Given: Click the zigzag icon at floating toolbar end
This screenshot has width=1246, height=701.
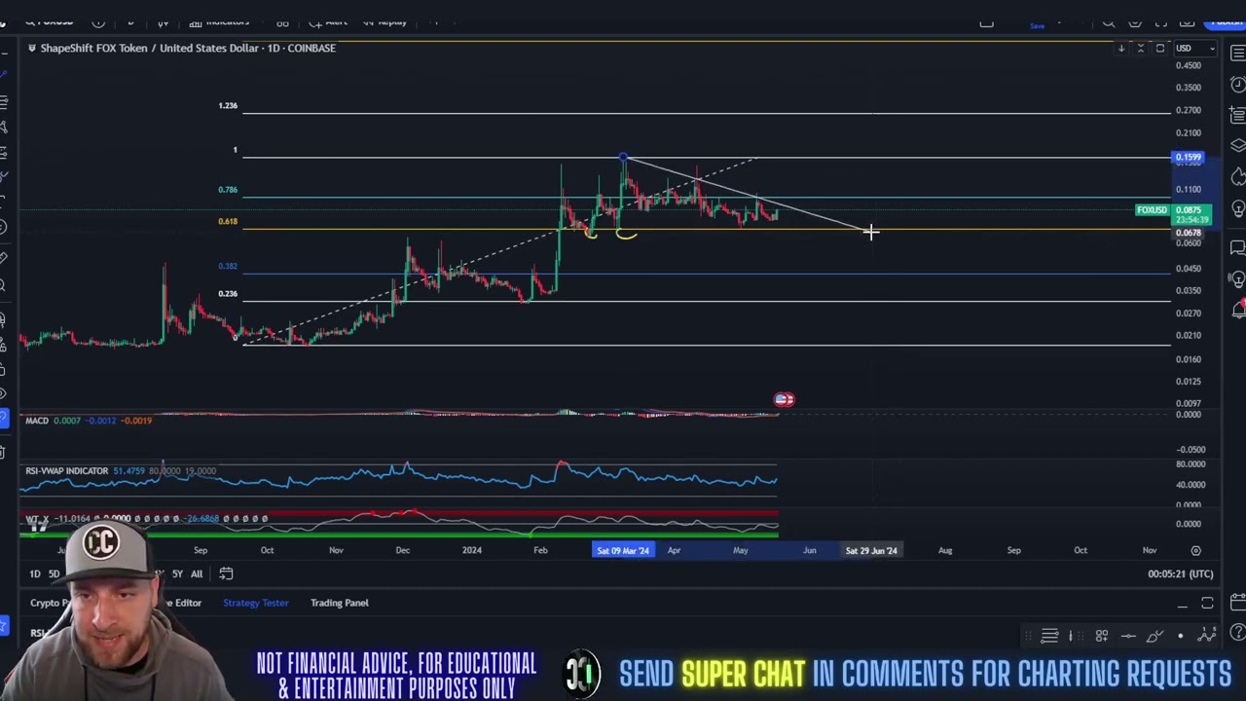Looking at the screenshot, I should [1207, 636].
